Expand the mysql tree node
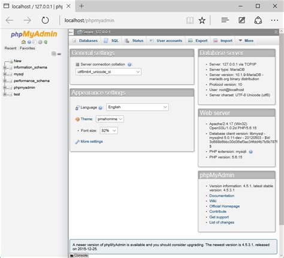 [x=5, y=74]
